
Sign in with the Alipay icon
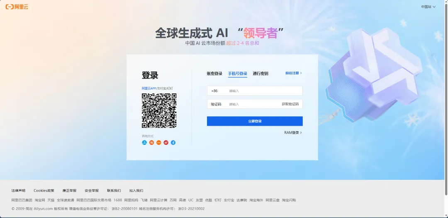pyautogui.click(x=144, y=142)
